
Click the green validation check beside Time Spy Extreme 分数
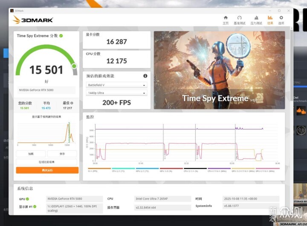tap(61, 36)
